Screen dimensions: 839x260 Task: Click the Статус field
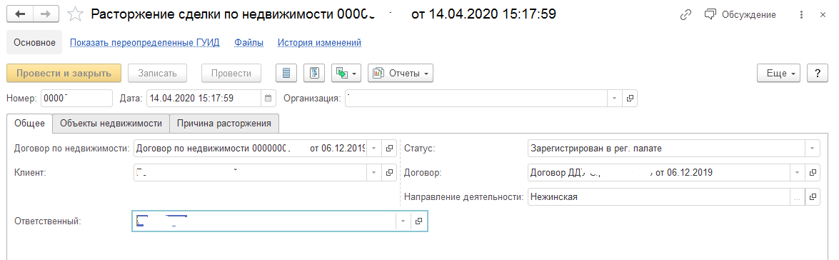coord(666,148)
